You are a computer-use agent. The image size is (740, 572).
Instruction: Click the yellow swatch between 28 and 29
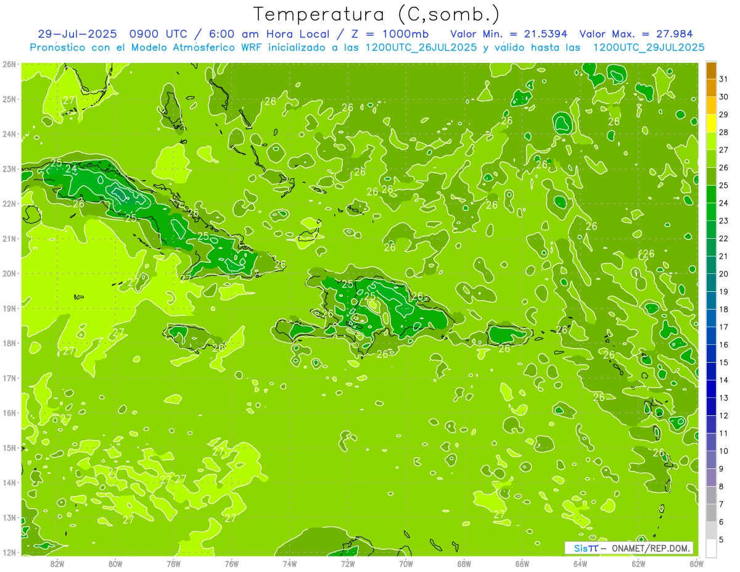pos(712,123)
